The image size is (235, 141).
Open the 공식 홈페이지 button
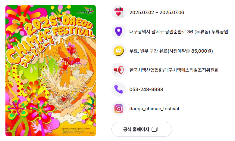(142, 129)
